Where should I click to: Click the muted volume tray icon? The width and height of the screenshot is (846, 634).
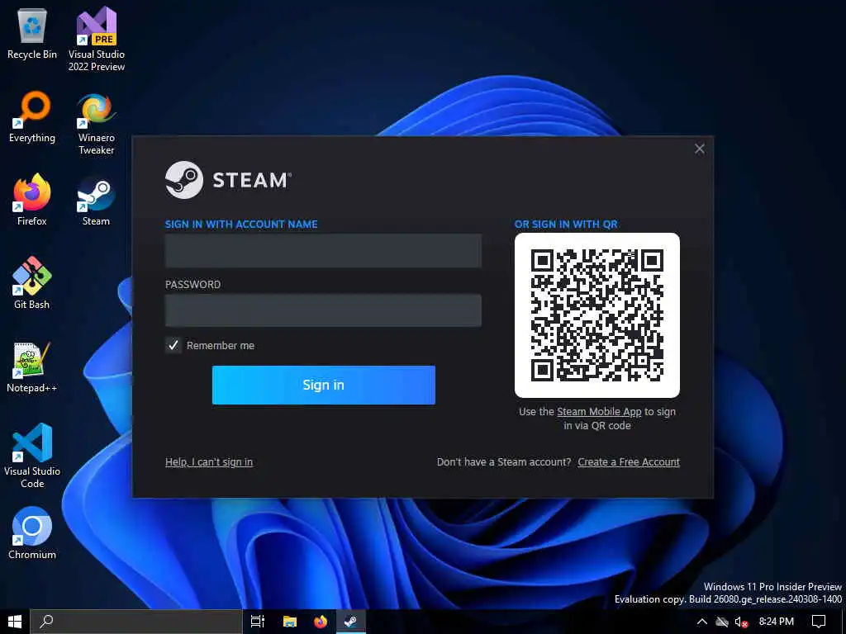tap(741, 622)
